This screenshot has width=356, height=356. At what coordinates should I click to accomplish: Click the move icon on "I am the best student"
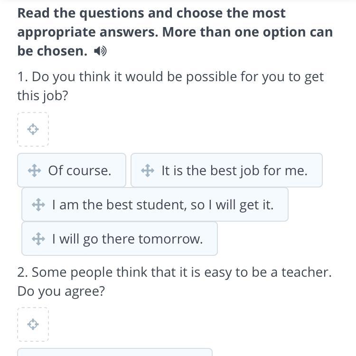(x=38, y=205)
